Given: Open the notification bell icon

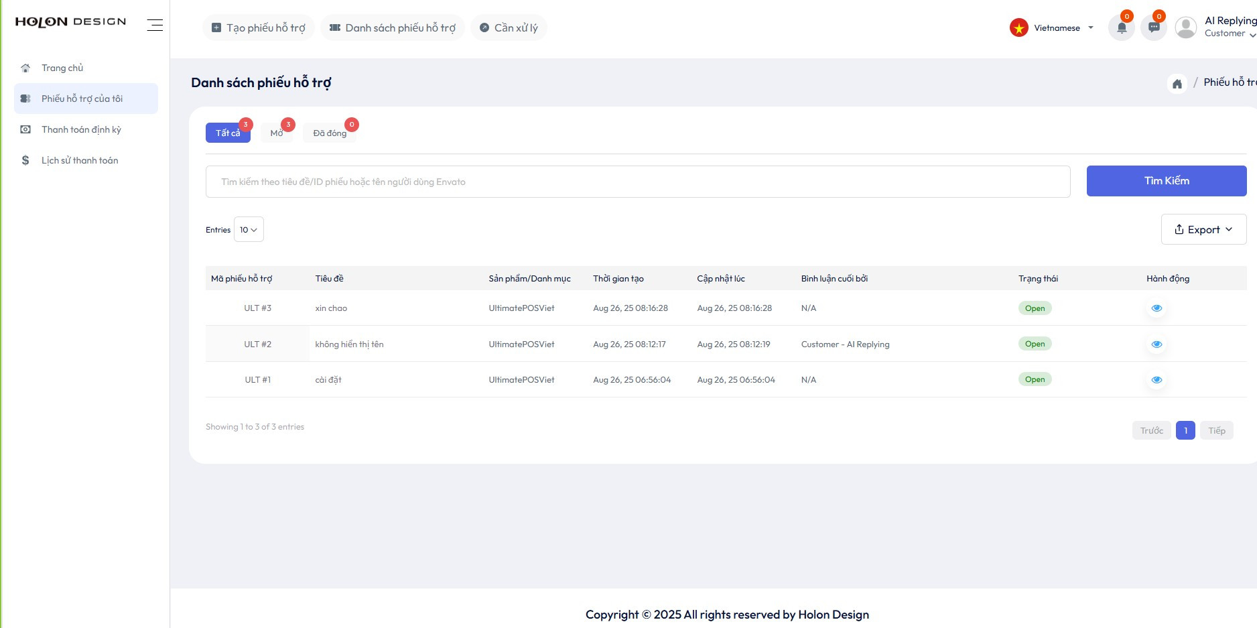Looking at the screenshot, I should point(1121,28).
